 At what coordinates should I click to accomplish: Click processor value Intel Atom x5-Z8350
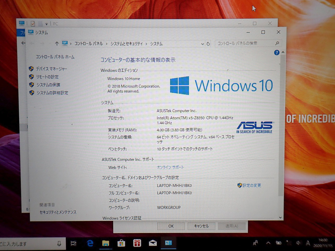click(x=195, y=120)
